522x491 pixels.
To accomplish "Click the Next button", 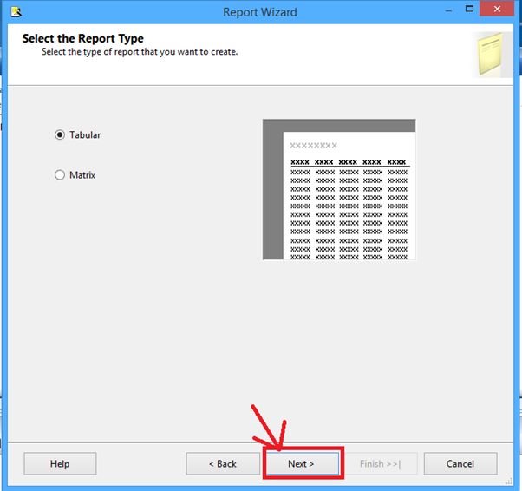I will (303, 463).
